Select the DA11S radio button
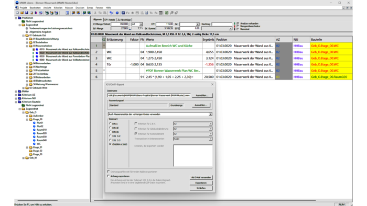 click(x=110, y=132)
